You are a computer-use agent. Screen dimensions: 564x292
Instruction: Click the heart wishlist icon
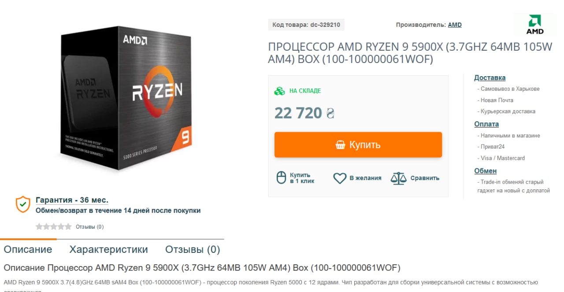pyautogui.click(x=340, y=178)
